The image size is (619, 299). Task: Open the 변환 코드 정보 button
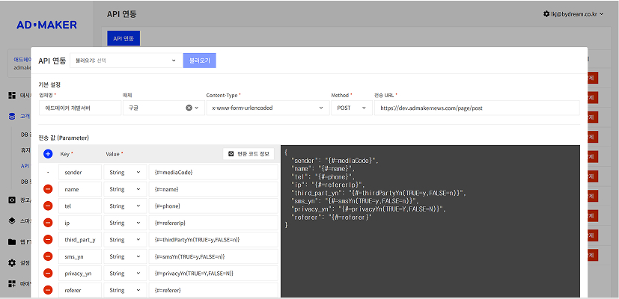[249, 154]
